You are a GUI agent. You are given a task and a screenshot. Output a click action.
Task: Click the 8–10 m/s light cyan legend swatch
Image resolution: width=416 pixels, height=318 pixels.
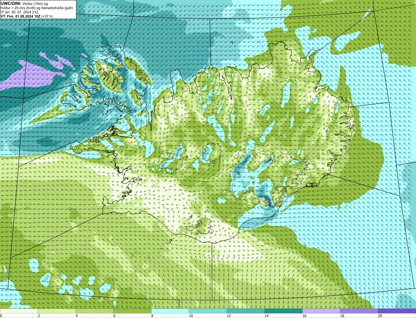coord(170,311)
